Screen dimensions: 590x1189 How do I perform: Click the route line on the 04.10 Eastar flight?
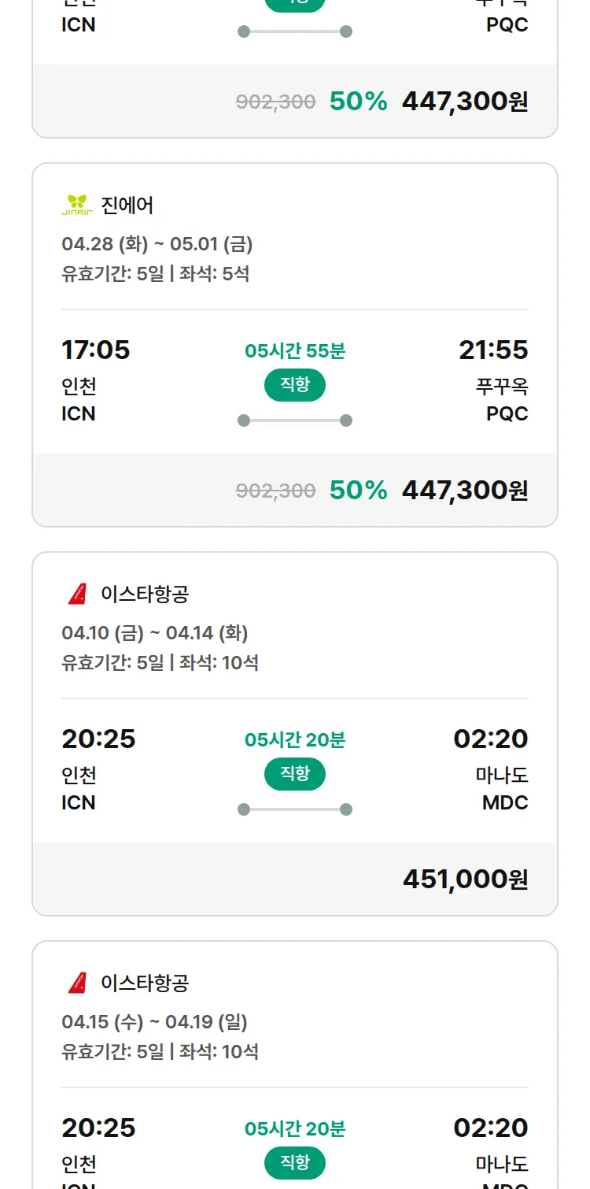[295, 809]
